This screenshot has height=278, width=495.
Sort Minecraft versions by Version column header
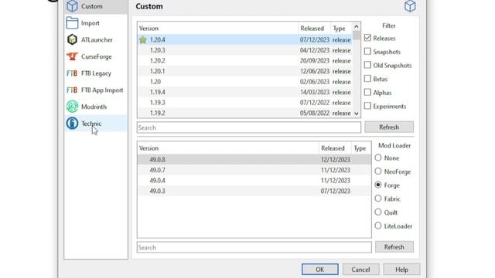click(218, 29)
